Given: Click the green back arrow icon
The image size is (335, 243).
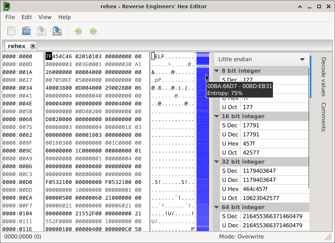Looking at the screenshot, I should pyautogui.click(x=78, y=31).
